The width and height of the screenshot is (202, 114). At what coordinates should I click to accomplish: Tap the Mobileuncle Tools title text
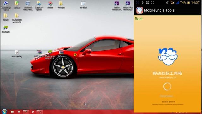(159, 10)
